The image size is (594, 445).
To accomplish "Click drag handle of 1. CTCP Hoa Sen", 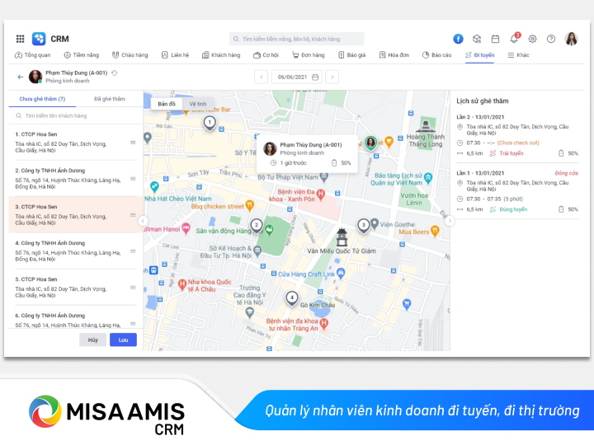I will 133,143.
